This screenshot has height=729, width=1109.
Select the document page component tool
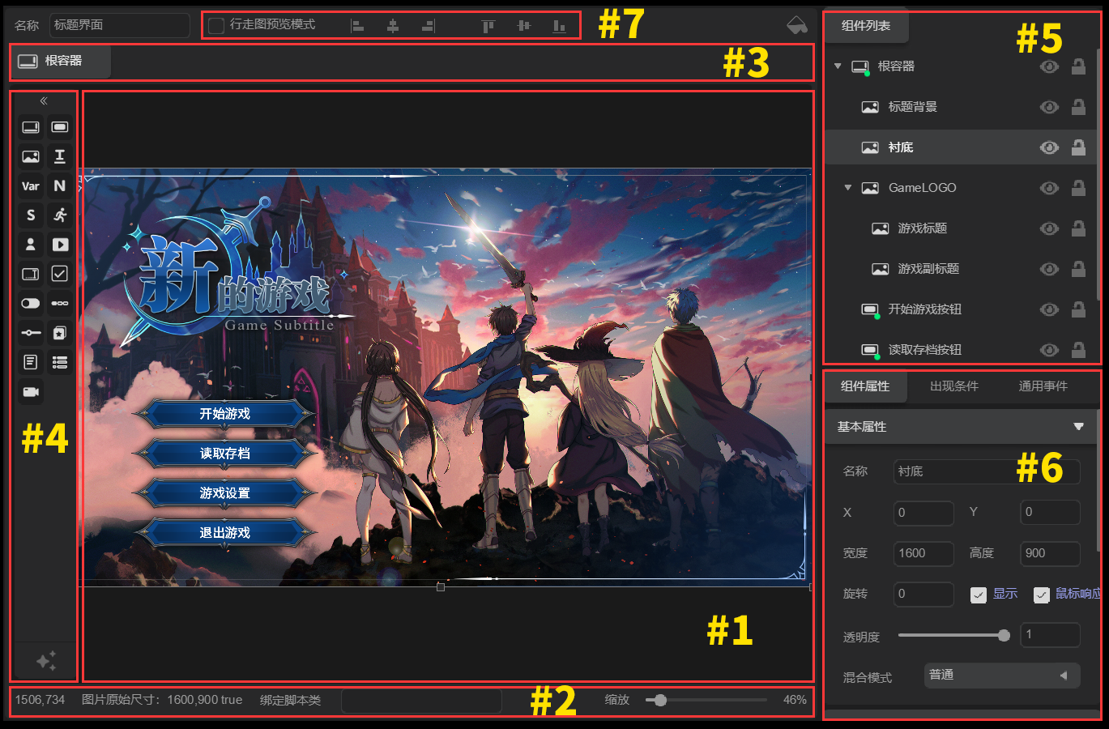point(31,362)
